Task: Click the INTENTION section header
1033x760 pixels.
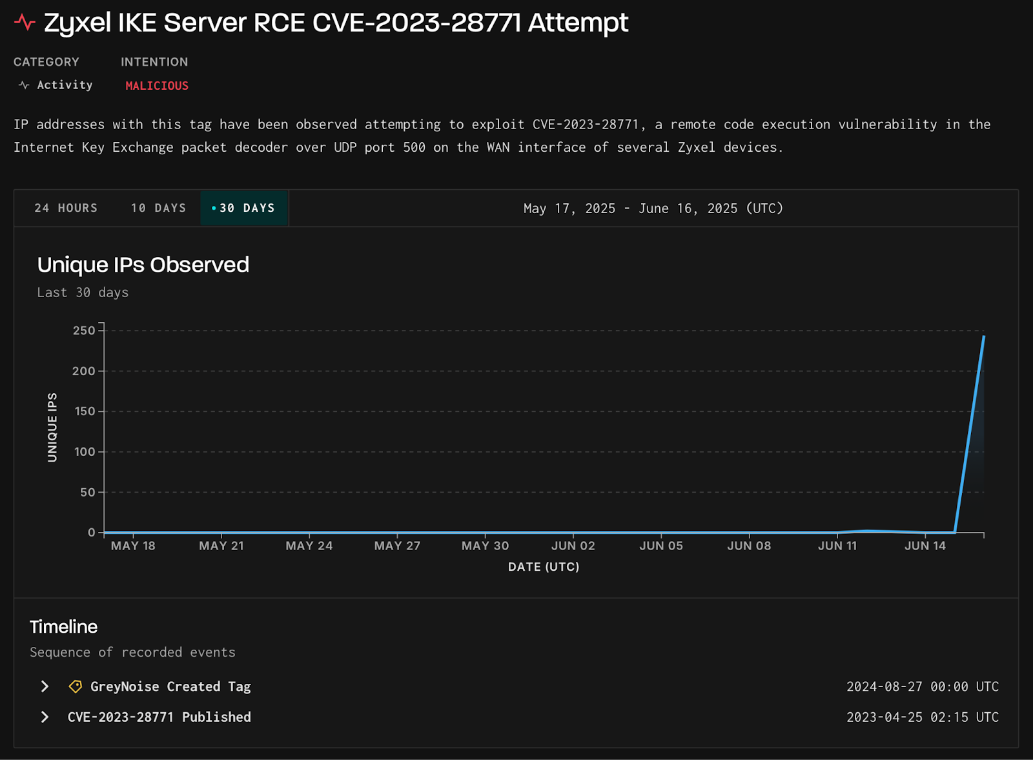Action: (x=154, y=62)
